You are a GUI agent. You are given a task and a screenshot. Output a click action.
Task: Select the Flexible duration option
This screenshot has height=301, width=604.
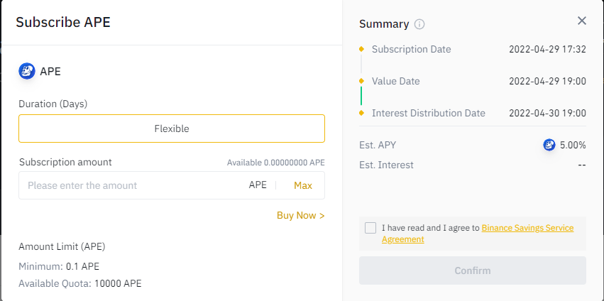tap(172, 128)
